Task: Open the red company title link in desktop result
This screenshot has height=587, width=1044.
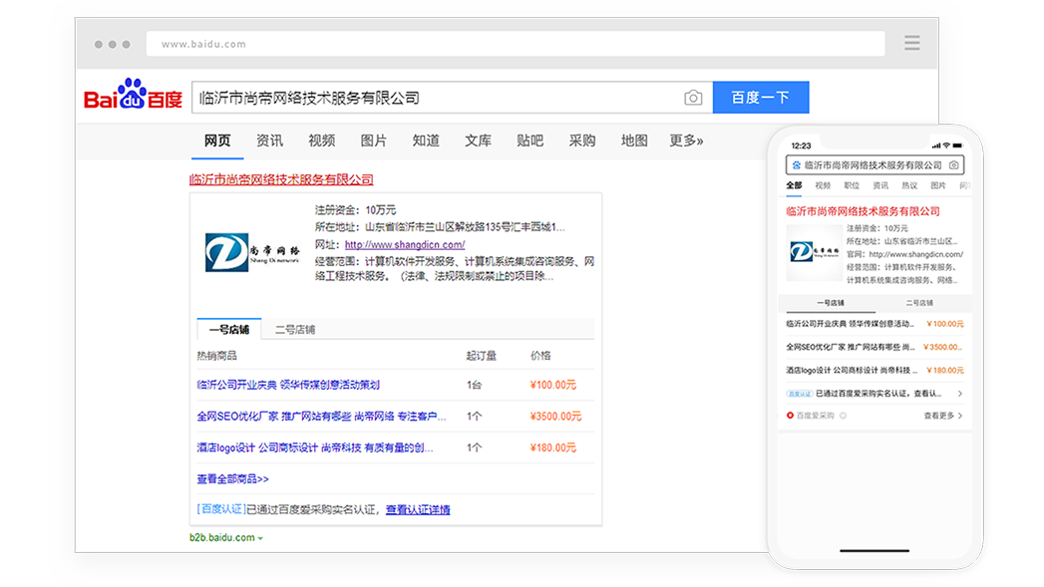Action: (281, 179)
